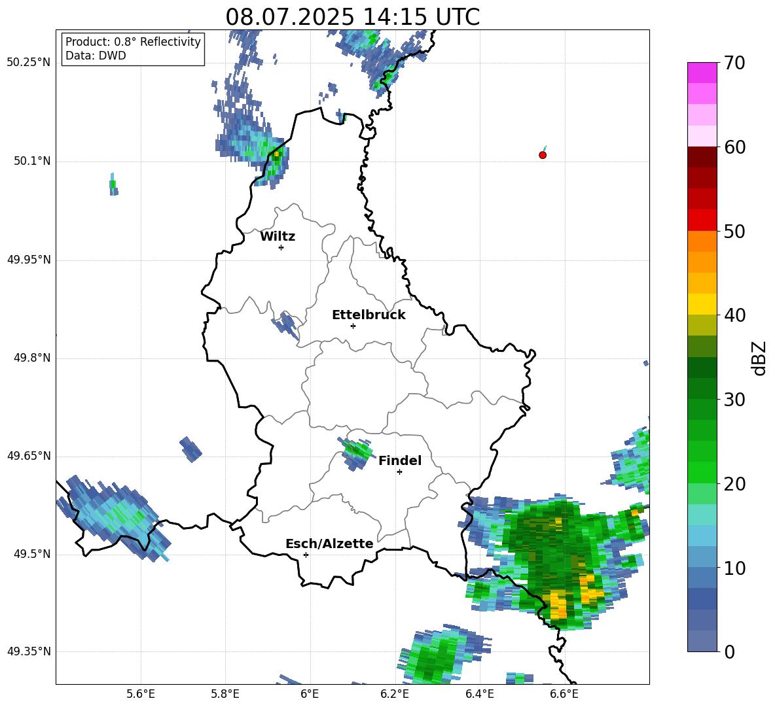Click the Wiltz location cross marker

[281, 247]
